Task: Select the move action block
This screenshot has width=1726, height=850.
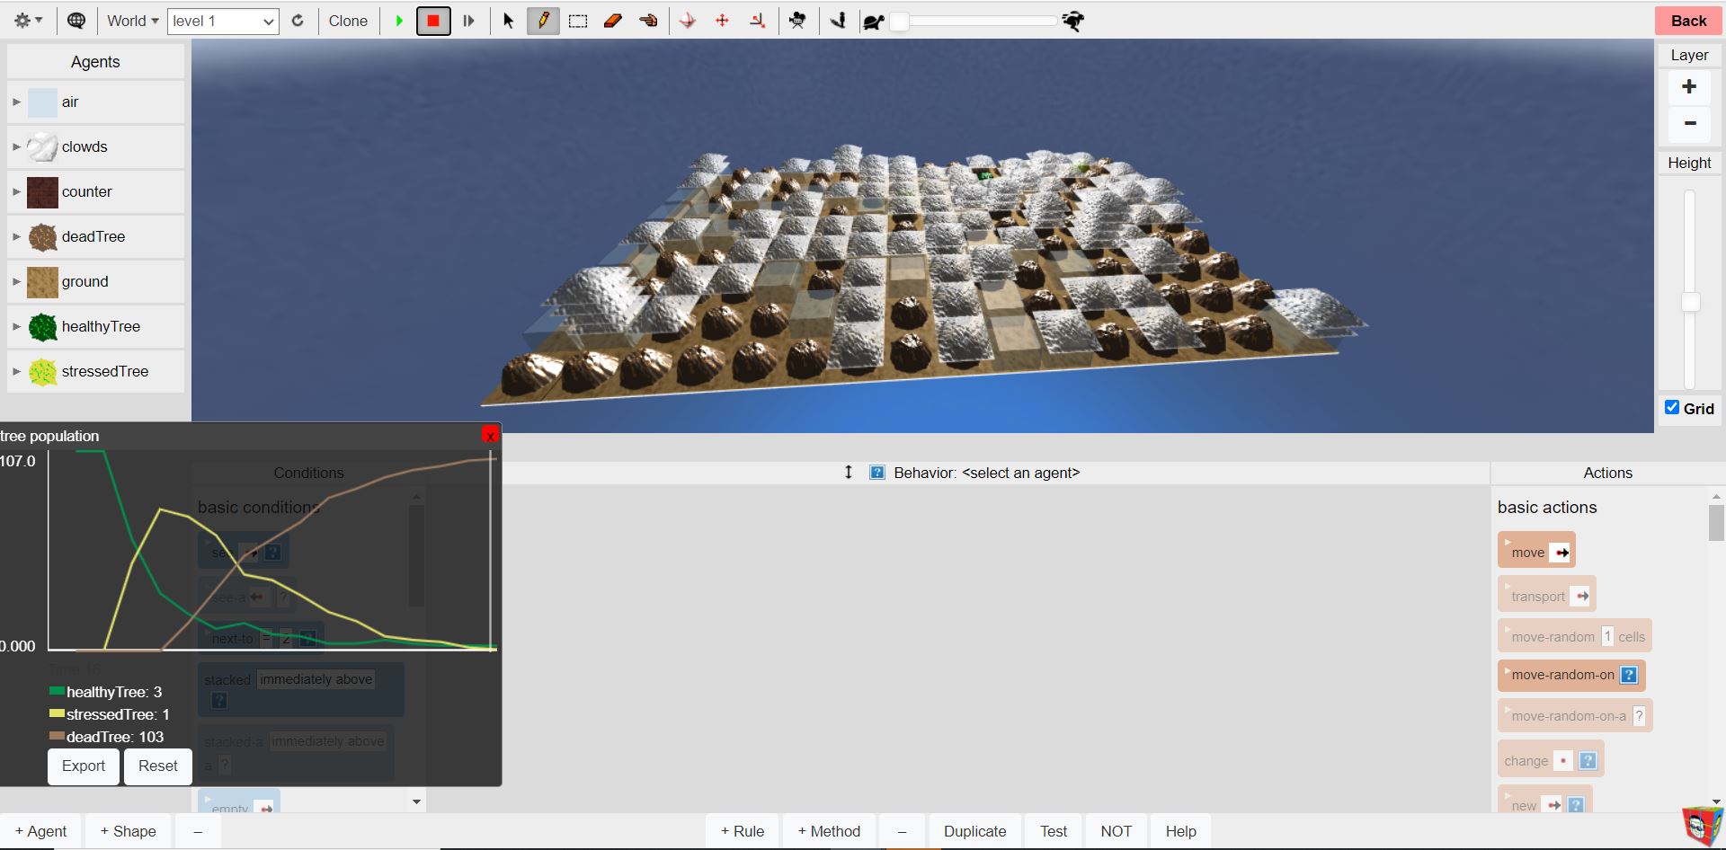Action: tap(1536, 551)
